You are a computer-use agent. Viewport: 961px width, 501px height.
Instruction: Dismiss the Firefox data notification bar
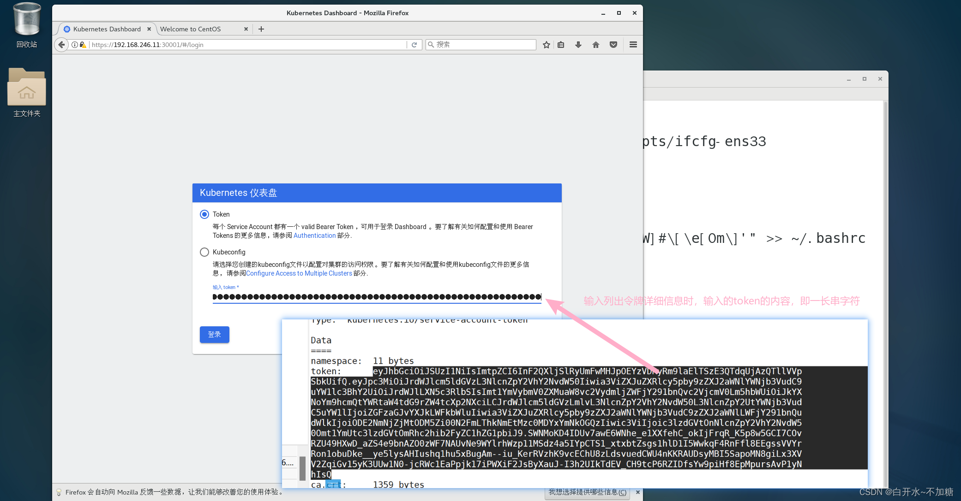point(638,492)
